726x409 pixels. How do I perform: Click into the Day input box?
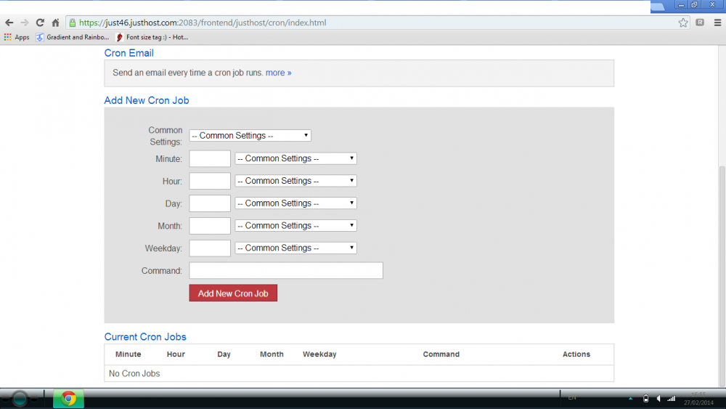click(x=210, y=203)
